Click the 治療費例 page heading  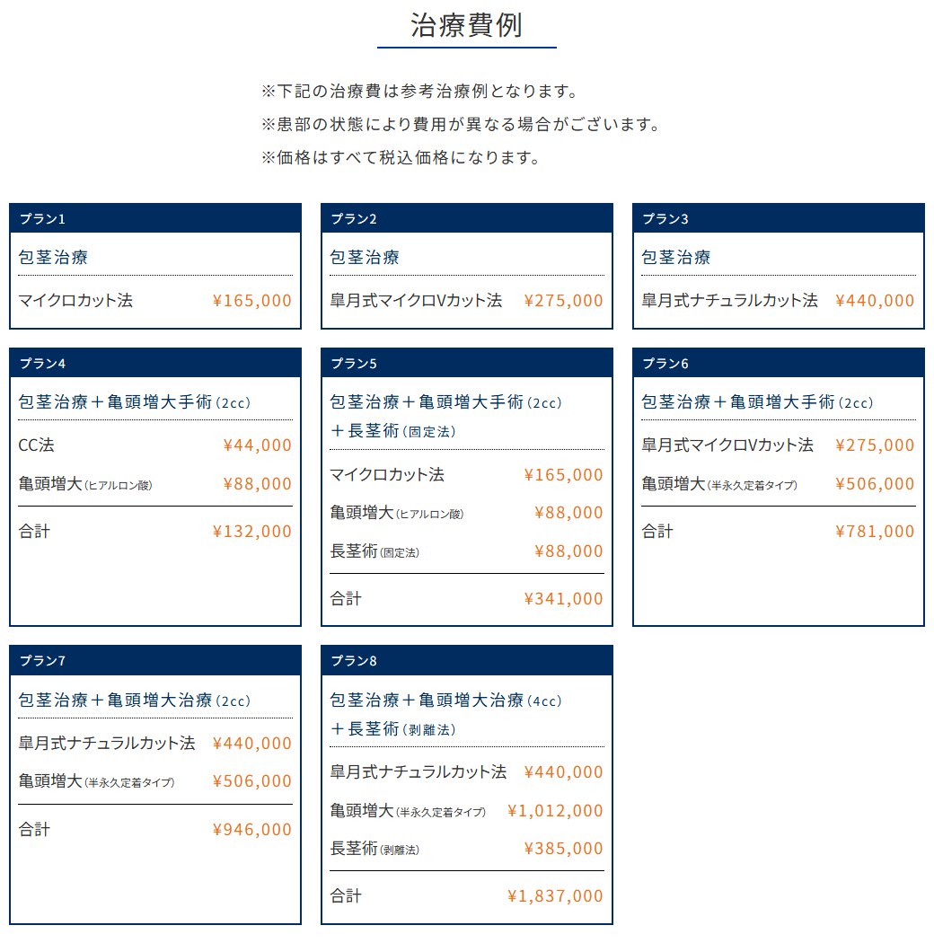pos(467,25)
